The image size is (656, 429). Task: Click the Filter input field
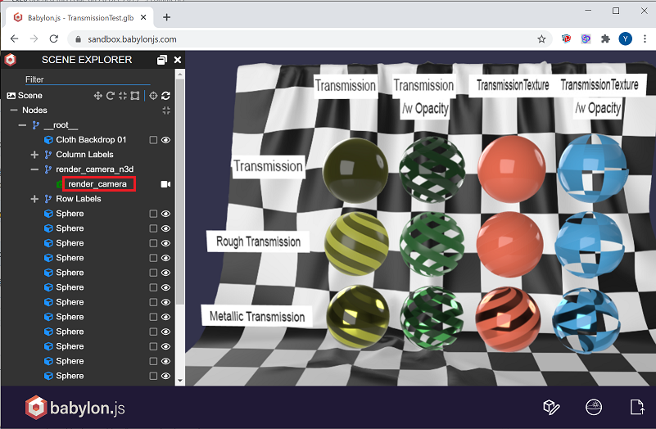[x=87, y=79]
